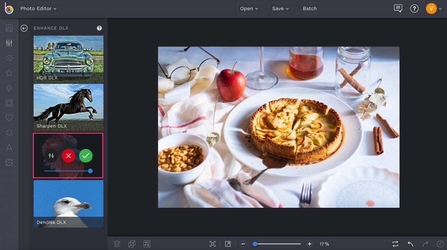Zoom in with the plus button
Image resolution: width=447 pixels, height=250 pixels.
(x=310, y=244)
